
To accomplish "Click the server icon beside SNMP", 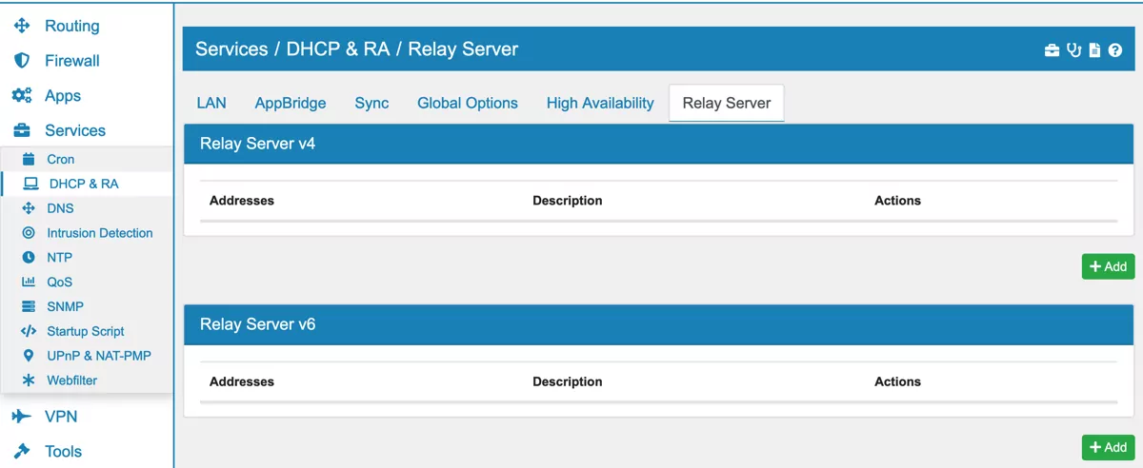I will pyautogui.click(x=29, y=306).
